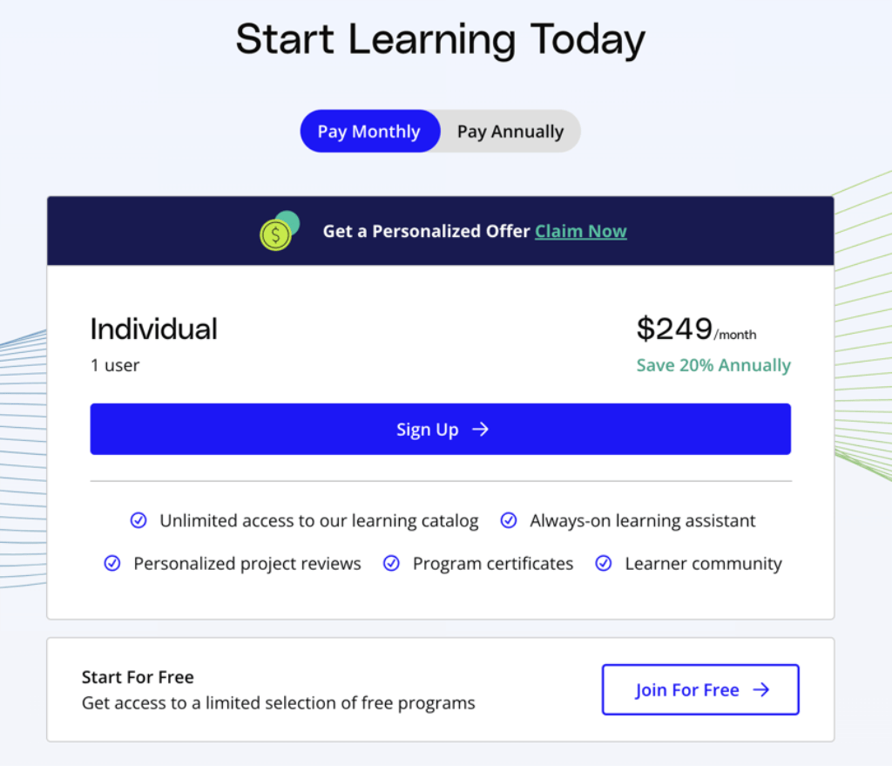Click the "Start For Free" heading
892x766 pixels.
tap(138, 677)
